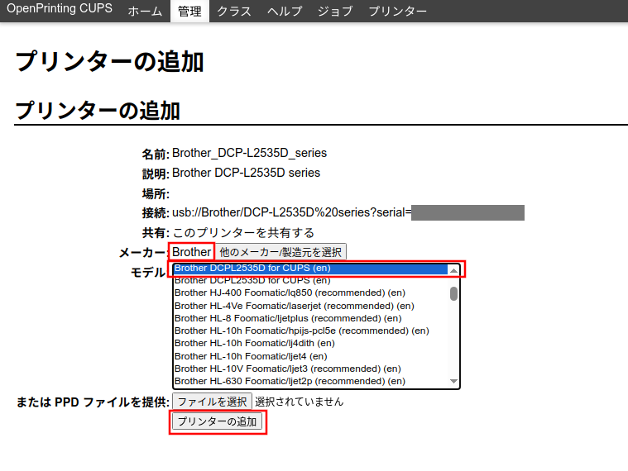Select Brother HJ-400 Foomatic/lq850 model

point(310,293)
